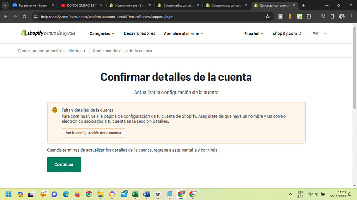Go back using the browser back arrow
This screenshot has width=357, height=200.
[6, 17]
